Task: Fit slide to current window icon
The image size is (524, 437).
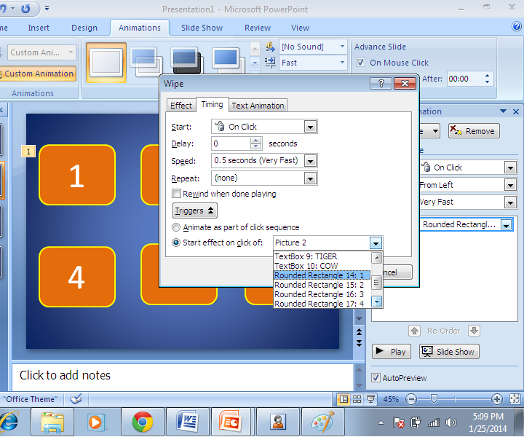Action: [515, 399]
